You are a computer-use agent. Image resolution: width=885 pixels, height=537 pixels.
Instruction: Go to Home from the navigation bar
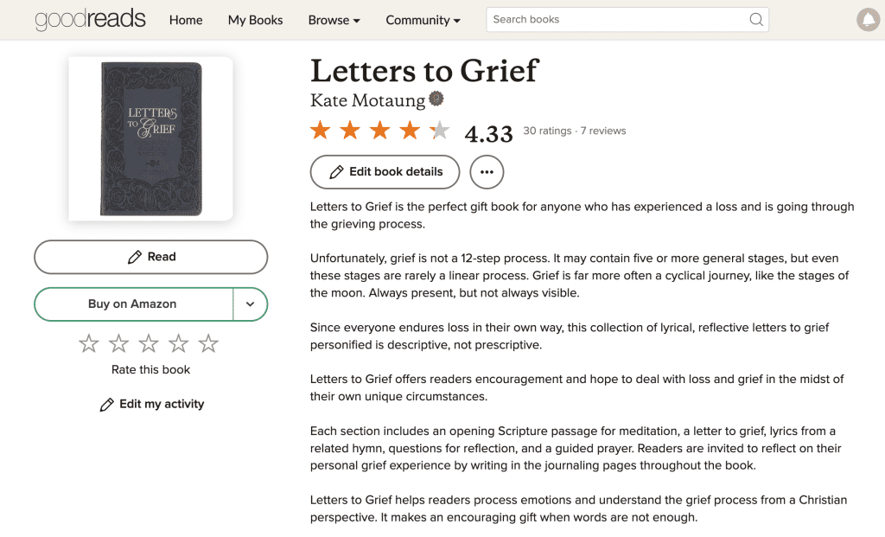pos(186,20)
